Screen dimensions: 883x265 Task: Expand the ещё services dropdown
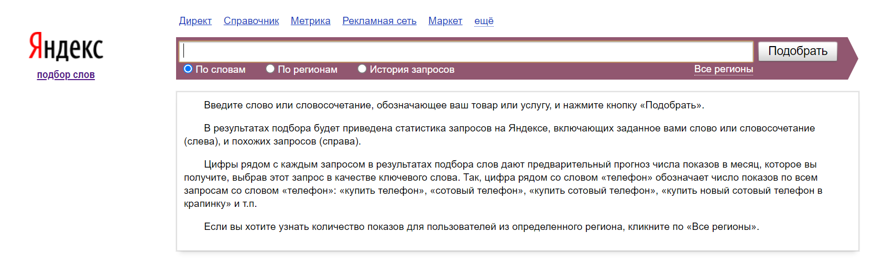pos(484,21)
